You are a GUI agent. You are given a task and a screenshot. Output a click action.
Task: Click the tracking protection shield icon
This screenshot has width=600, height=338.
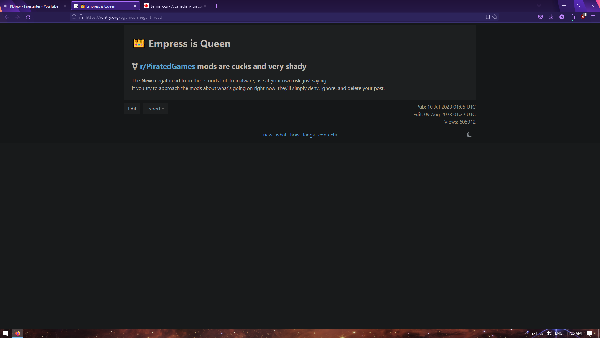point(74,17)
